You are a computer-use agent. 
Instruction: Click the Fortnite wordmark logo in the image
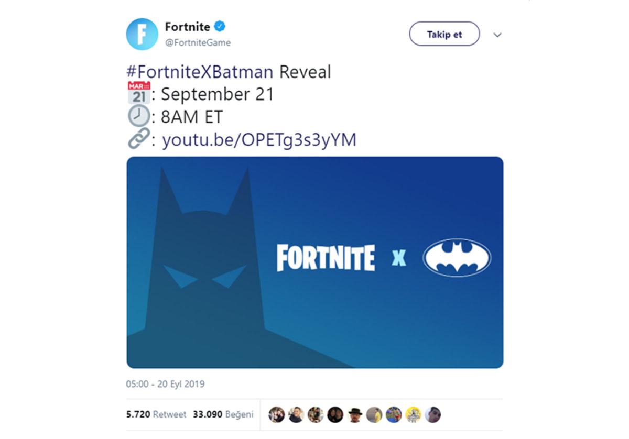326,257
